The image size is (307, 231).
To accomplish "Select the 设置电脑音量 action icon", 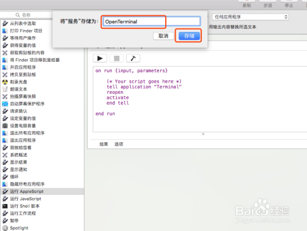I will 5,126.
